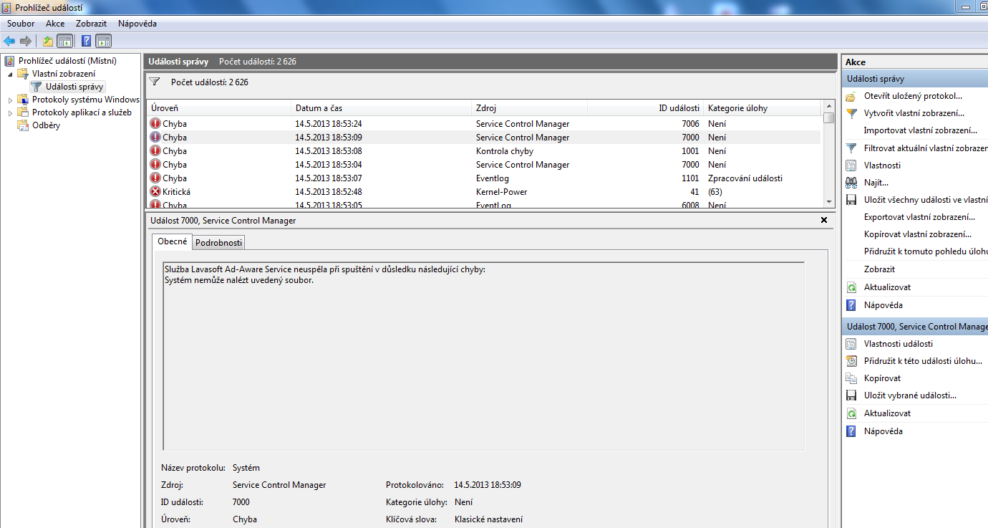Click Exportovat vlastní zobrazení action
988x528 pixels.
point(919,217)
